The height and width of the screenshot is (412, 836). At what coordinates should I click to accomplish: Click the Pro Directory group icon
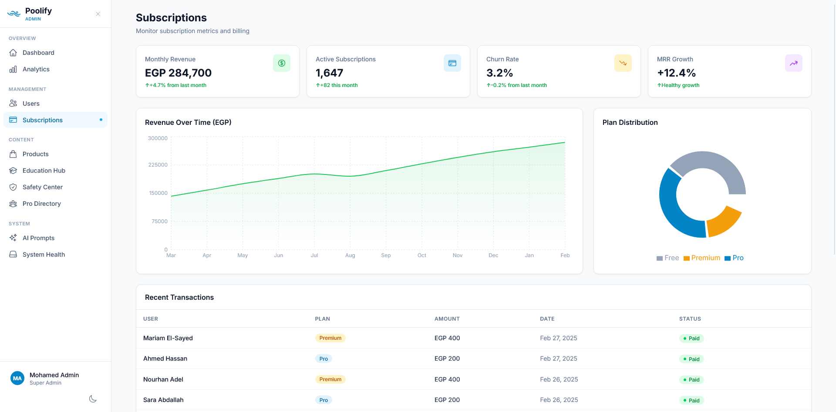point(13,204)
